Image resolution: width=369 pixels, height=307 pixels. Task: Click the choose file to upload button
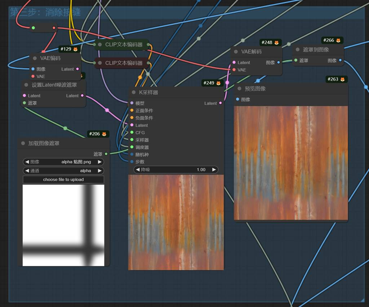point(63,180)
